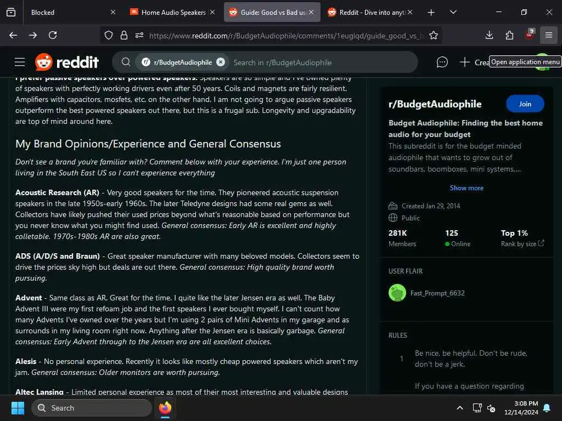Click the 'Top 1%' rank text
The image size is (562, 421).
(x=514, y=233)
